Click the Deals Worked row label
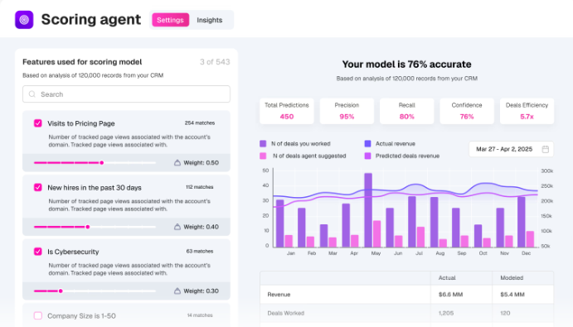 click(x=286, y=313)
